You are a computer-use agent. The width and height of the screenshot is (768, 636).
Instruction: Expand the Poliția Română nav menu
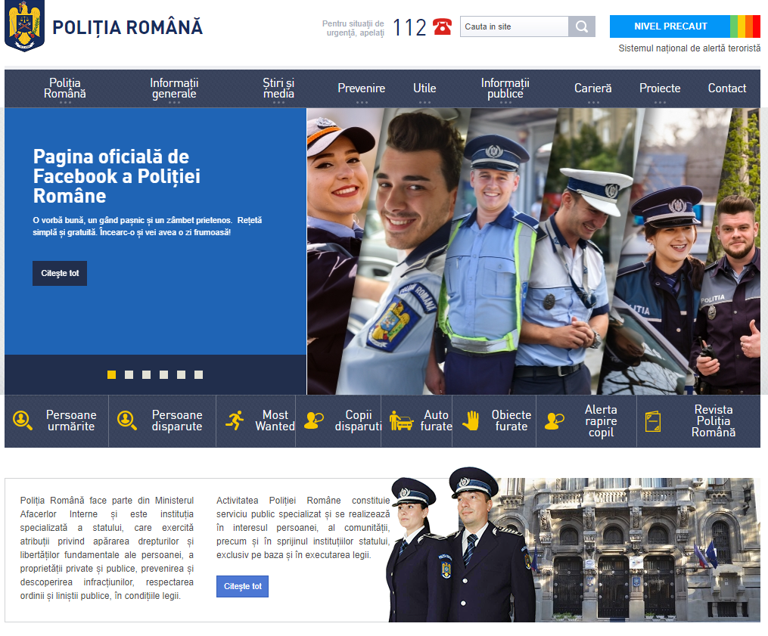(x=64, y=88)
